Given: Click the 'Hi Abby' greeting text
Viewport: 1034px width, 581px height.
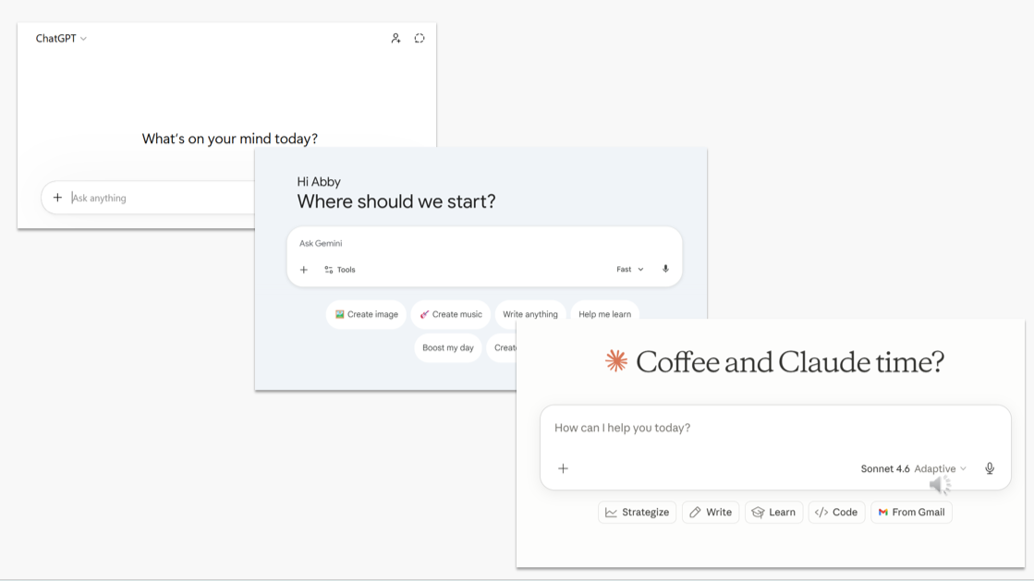Looking at the screenshot, I should (x=319, y=181).
